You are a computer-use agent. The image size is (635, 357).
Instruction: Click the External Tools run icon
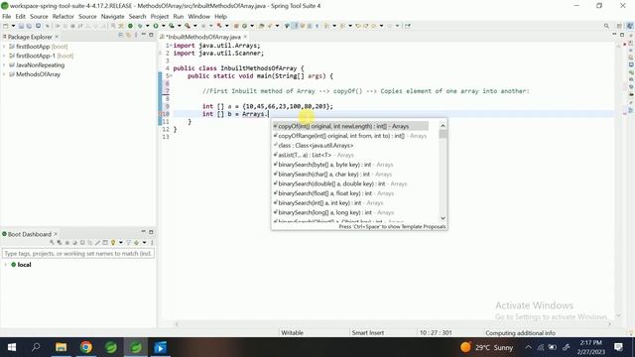[x=188, y=26]
